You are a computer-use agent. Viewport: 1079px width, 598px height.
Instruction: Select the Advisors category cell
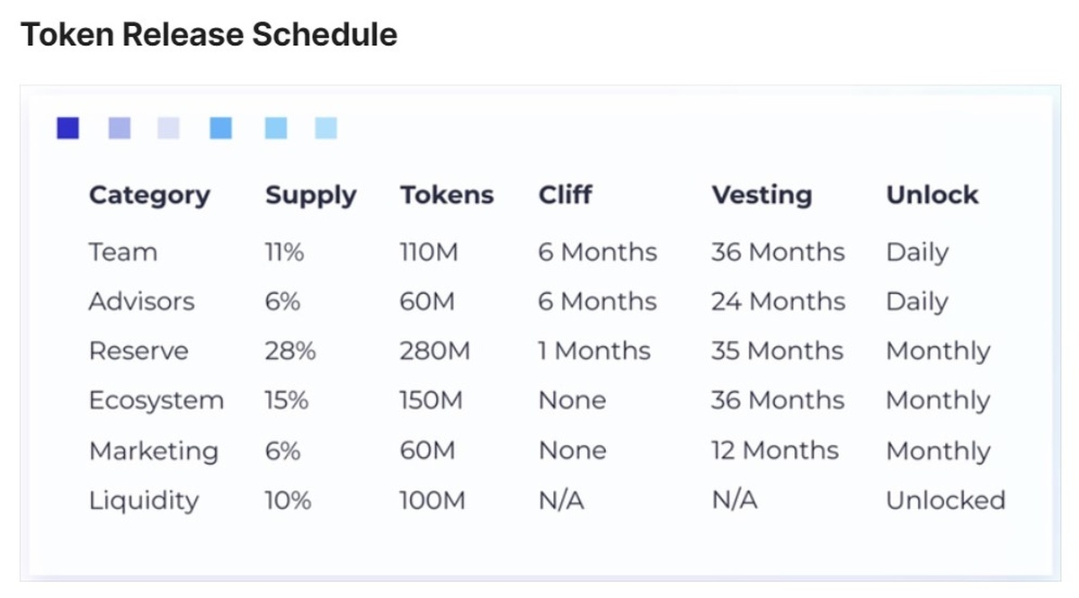141,301
